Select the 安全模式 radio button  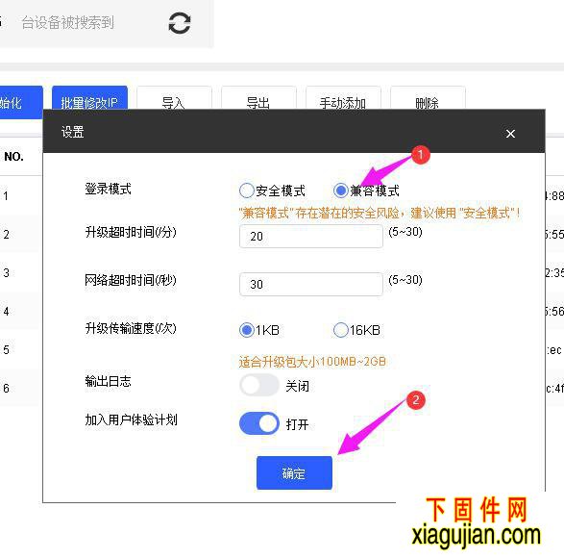click(246, 191)
